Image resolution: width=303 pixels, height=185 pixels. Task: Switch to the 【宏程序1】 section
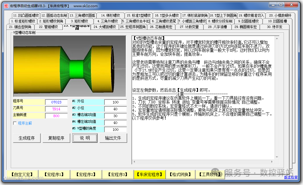(54, 174)
